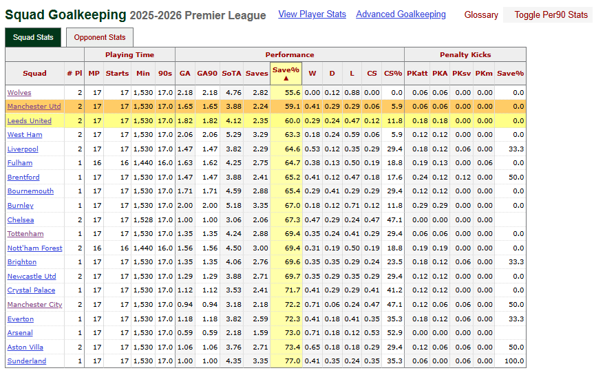Sort by Saves column header

pos(257,73)
